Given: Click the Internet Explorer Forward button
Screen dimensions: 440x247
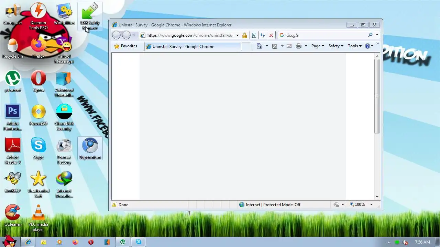Looking at the screenshot, I should point(126,35).
